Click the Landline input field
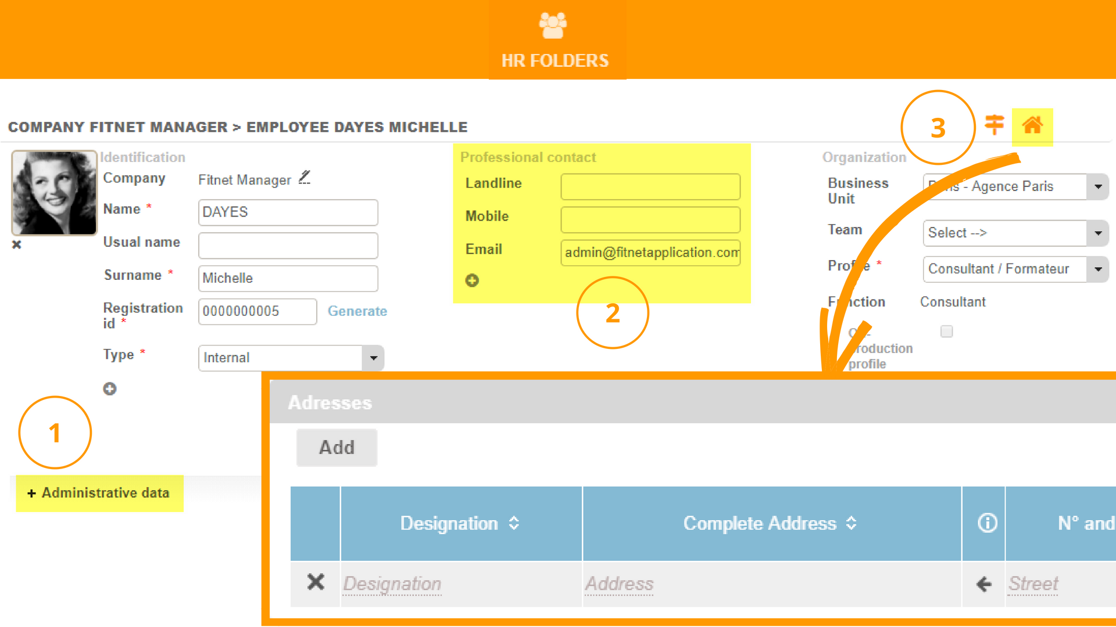This screenshot has height=627, width=1116. point(650,187)
